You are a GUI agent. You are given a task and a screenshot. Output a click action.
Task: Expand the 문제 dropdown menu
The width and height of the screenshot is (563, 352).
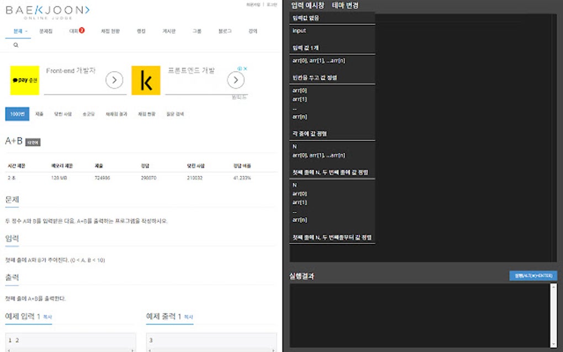[x=18, y=31]
